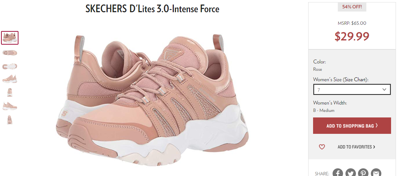The width and height of the screenshot is (397, 176).
Task: Open the Women's Size dropdown
Action: pyautogui.click(x=352, y=89)
